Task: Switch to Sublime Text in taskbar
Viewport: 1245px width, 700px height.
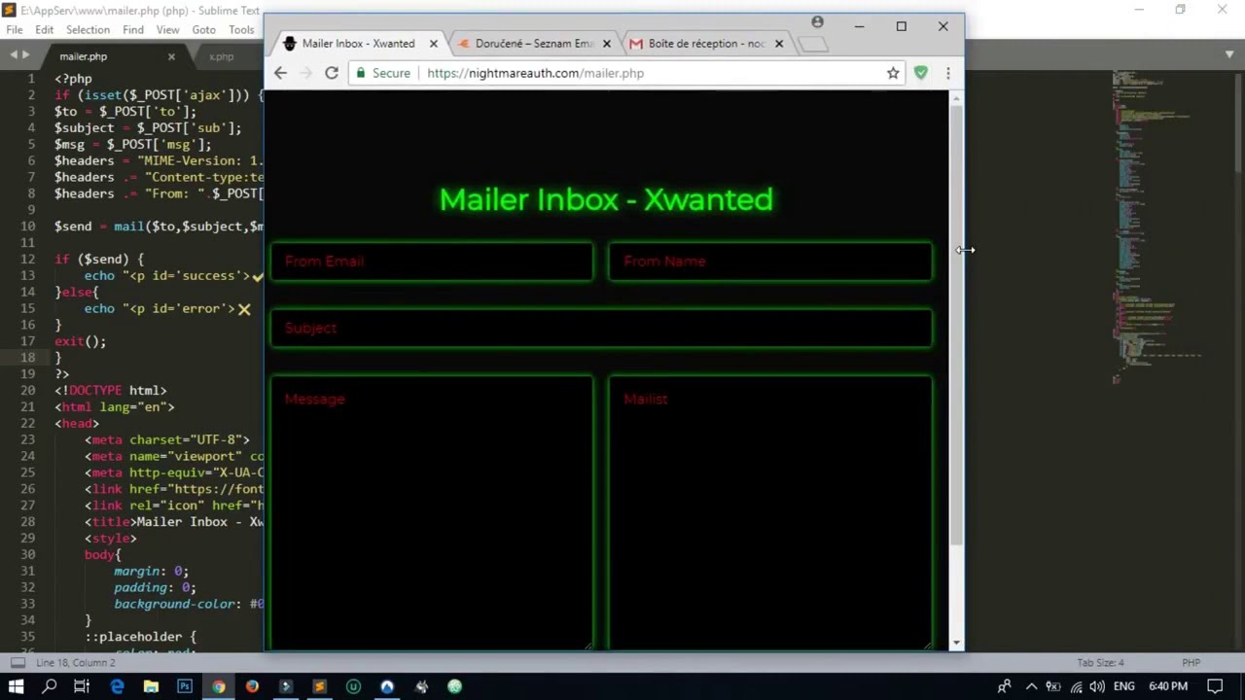Action: tap(319, 686)
